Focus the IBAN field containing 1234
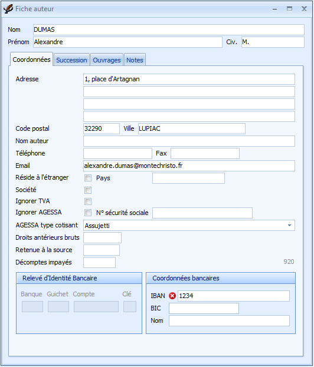 tap(234, 296)
